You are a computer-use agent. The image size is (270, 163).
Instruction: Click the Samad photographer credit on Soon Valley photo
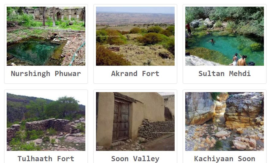coord(100,148)
